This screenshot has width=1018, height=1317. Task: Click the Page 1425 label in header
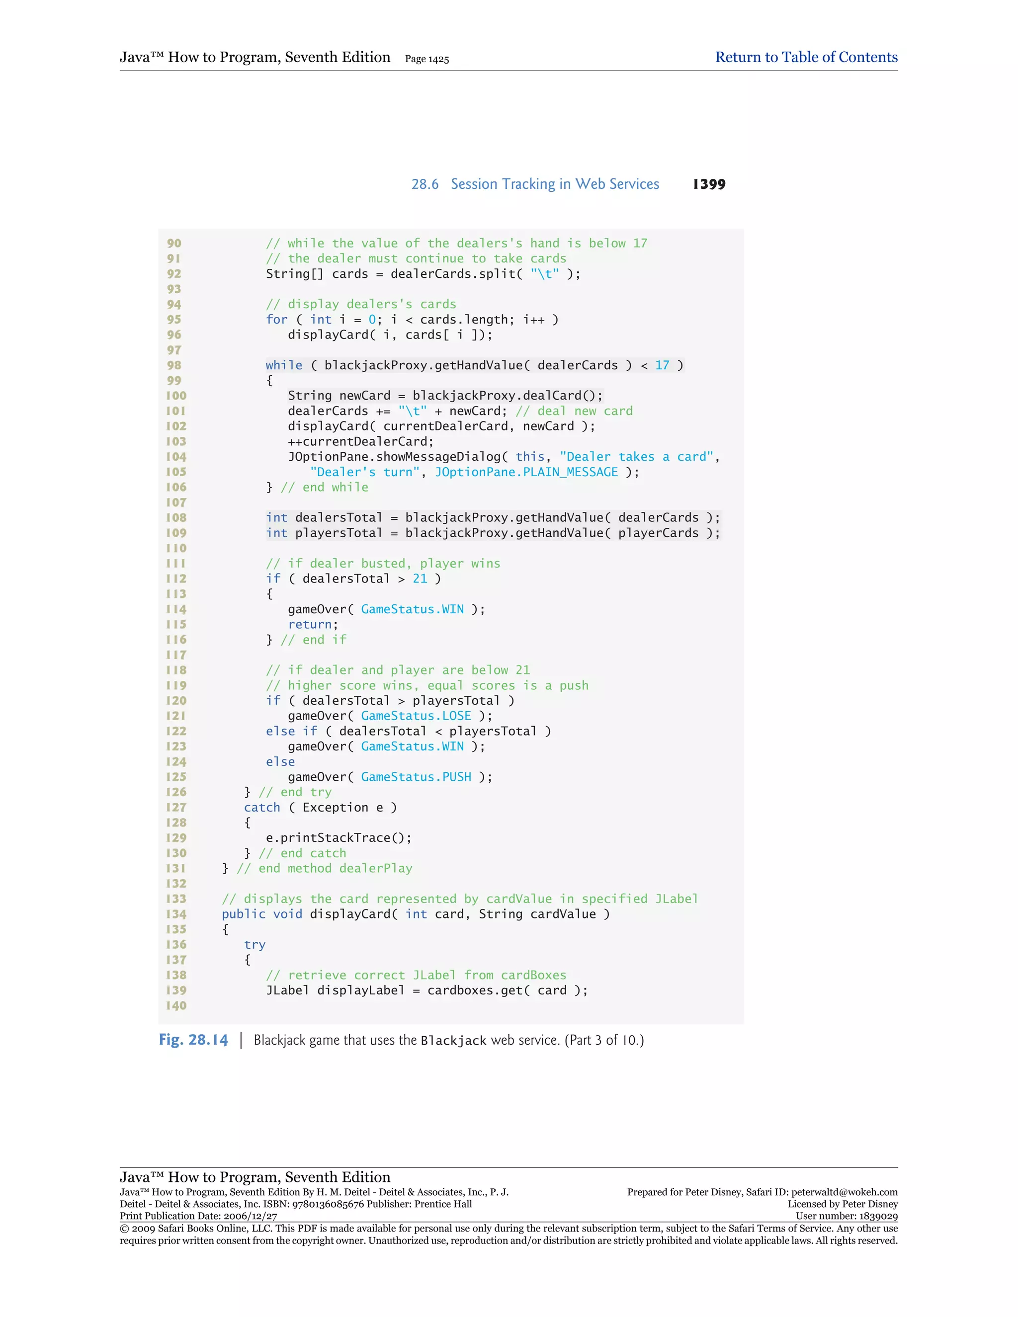point(426,59)
